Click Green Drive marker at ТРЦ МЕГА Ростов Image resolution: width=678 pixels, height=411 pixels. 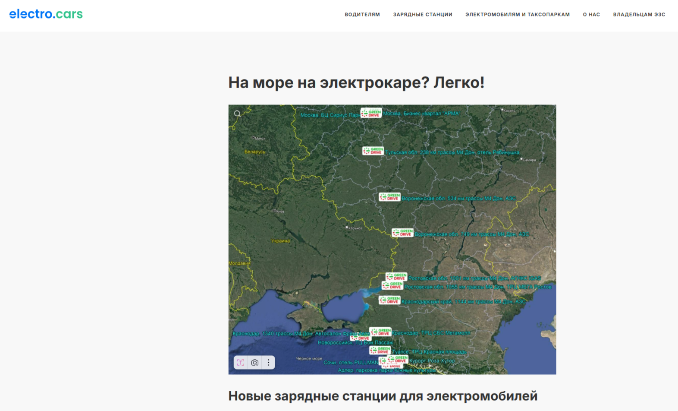392,286
